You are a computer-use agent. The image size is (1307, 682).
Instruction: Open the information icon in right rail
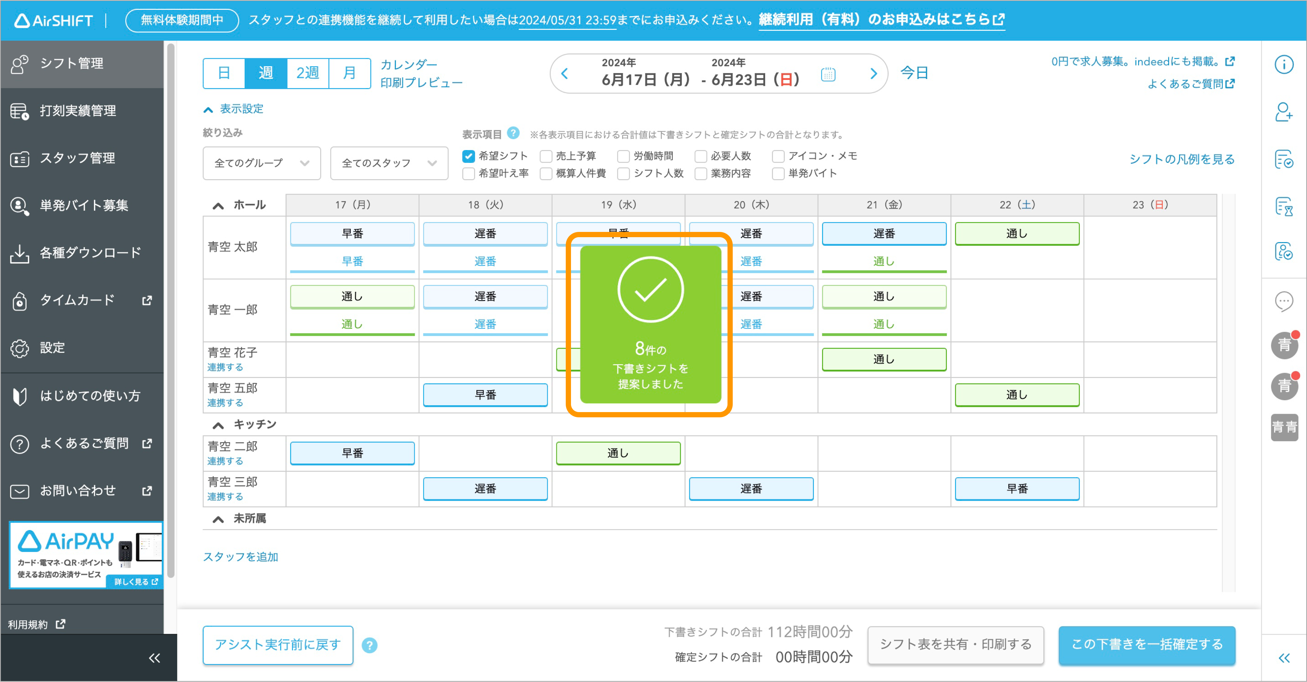(1284, 65)
